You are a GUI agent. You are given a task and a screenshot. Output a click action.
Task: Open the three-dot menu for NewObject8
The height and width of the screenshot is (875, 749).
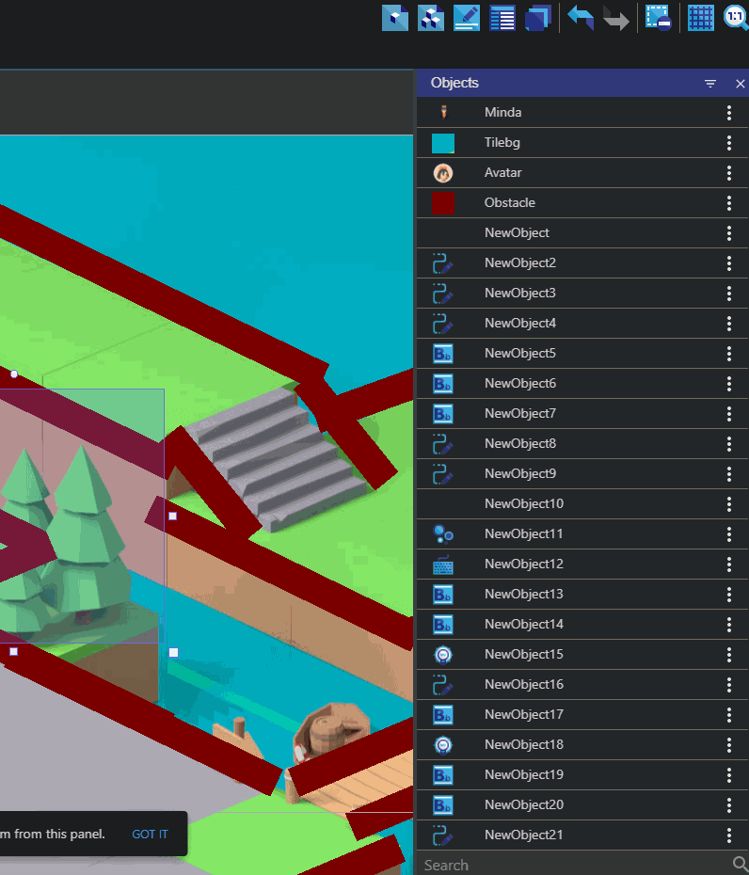point(729,444)
